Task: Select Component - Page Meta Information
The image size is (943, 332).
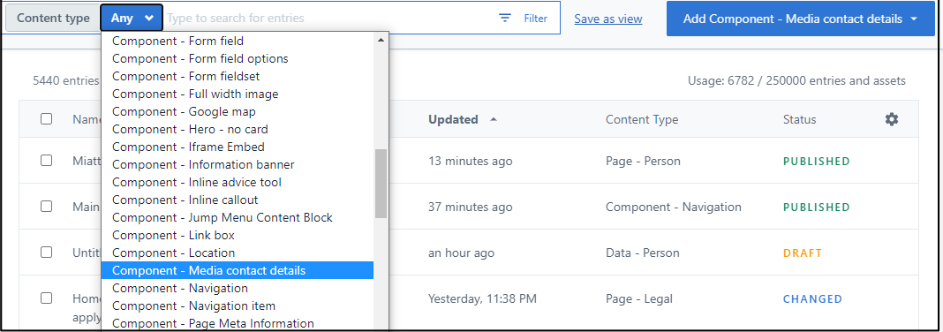Action: point(238,323)
